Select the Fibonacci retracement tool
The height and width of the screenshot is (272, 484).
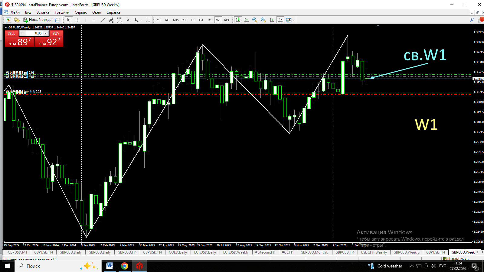pyautogui.click(x=120, y=20)
